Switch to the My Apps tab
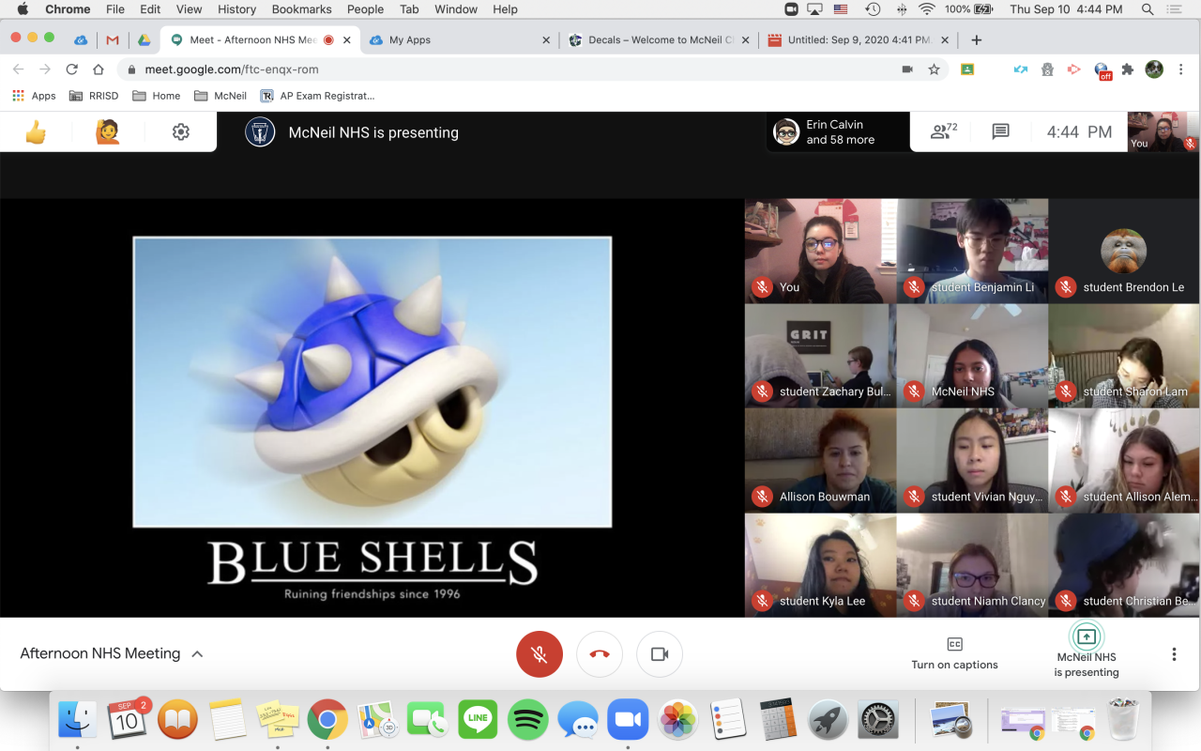 pyautogui.click(x=460, y=40)
